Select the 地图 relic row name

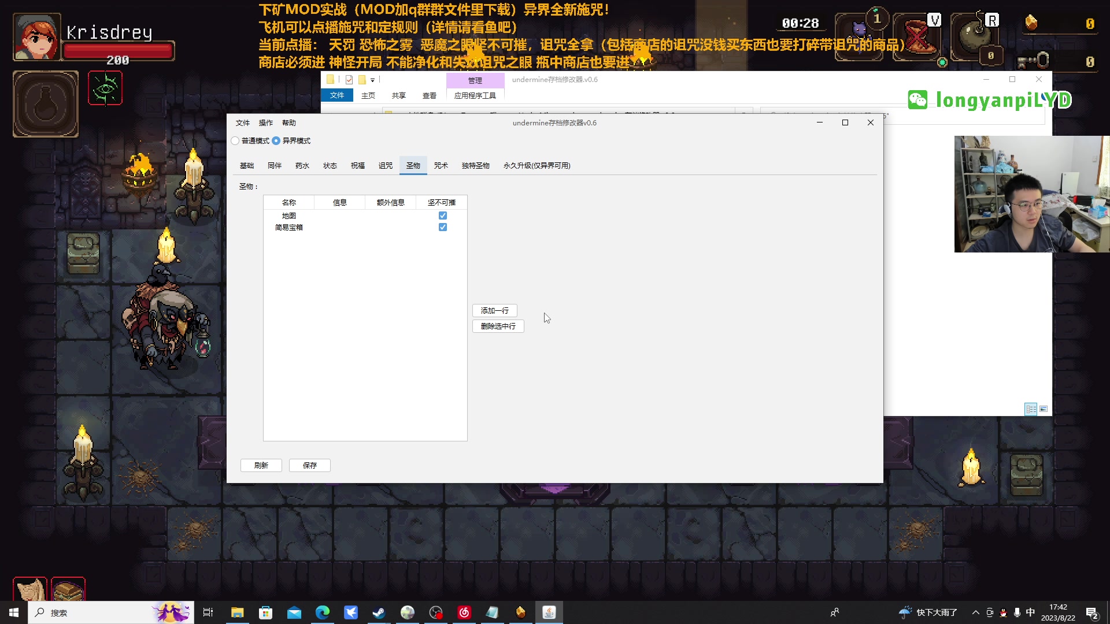(289, 216)
